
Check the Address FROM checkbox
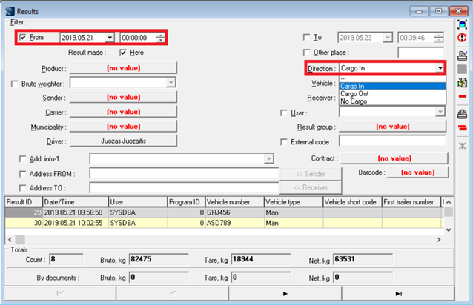click(x=23, y=174)
